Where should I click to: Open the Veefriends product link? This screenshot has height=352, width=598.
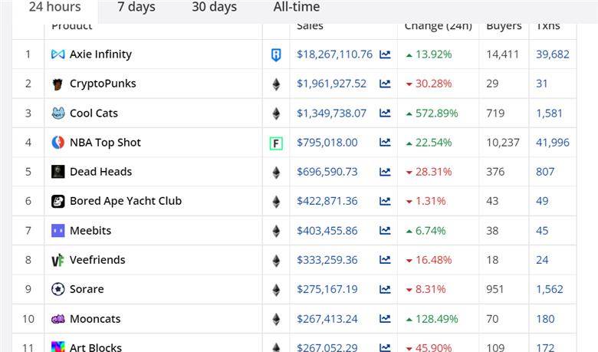click(97, 260)
